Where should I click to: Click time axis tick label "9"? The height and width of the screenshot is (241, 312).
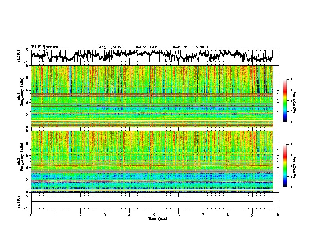pyautogui.click(x=252, y=215)
